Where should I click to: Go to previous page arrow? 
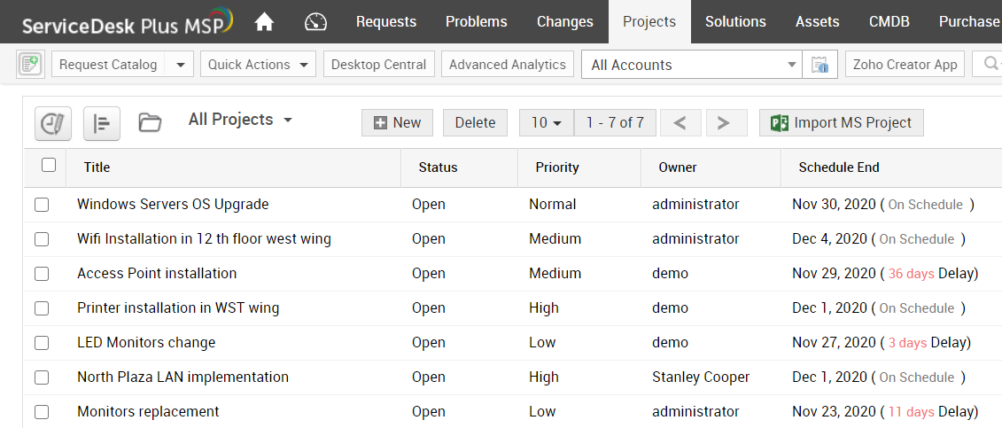[x=680, y=123]
